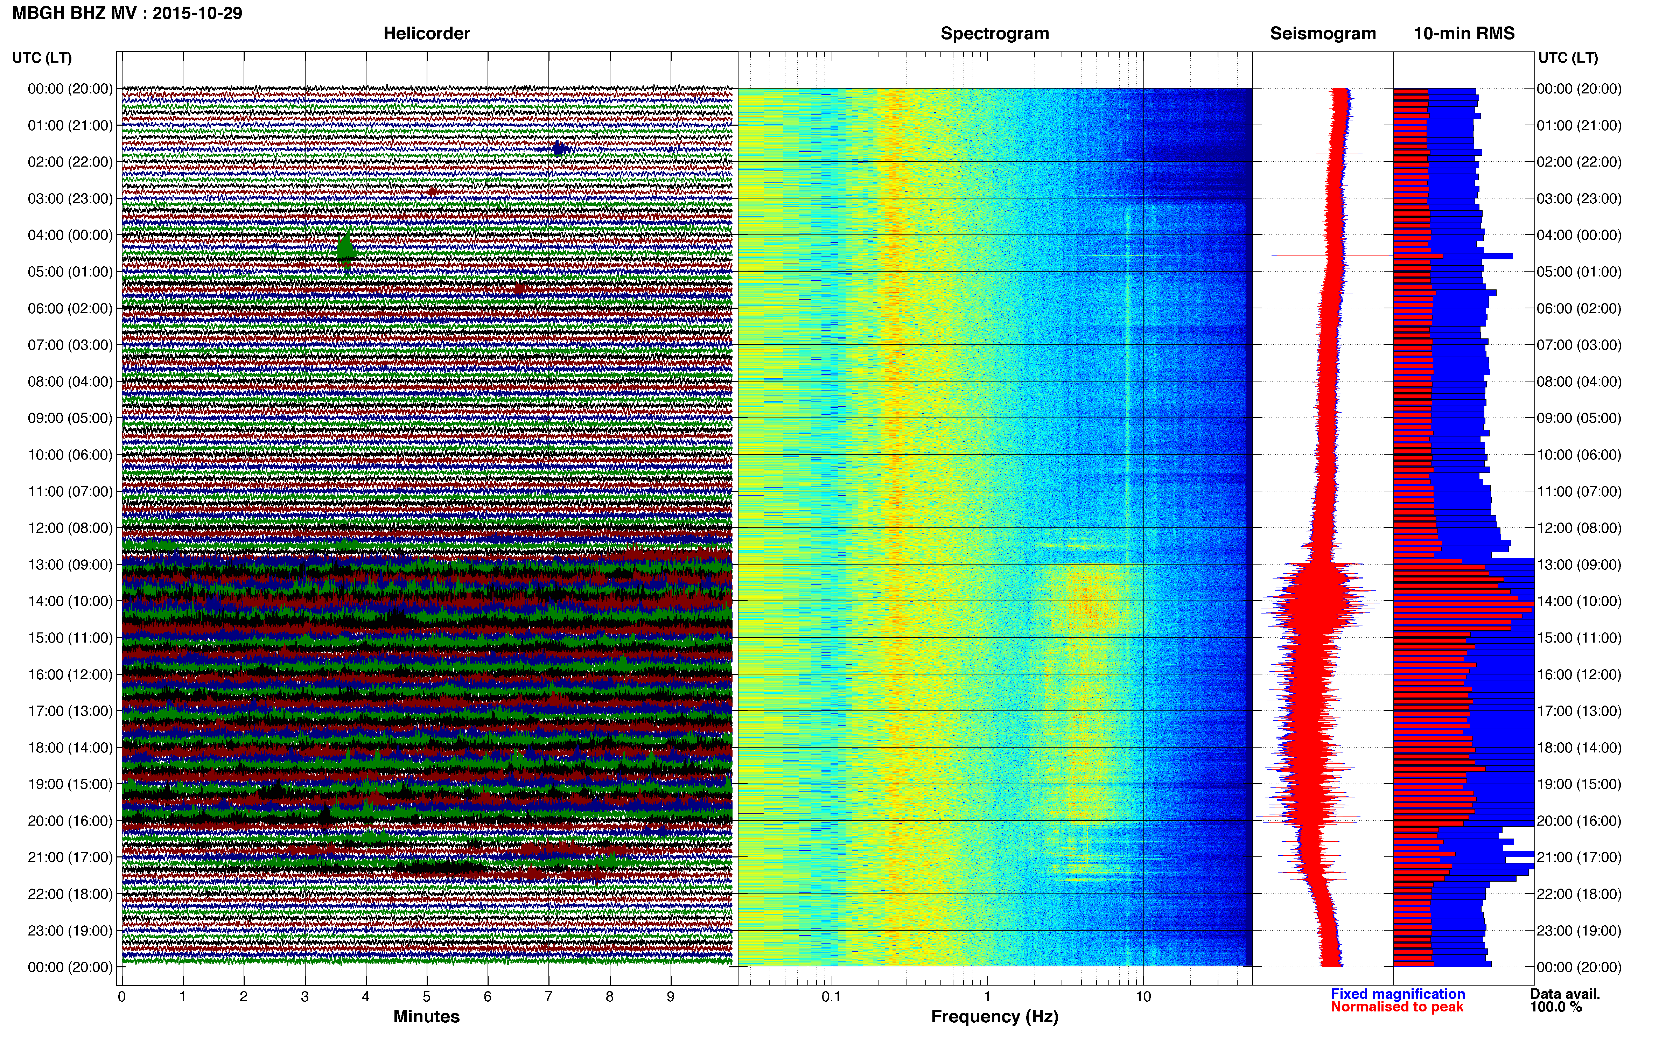Click the 'Frequency (Hz)' x-axis label

pyautogui.click(x=994, y=1016)
